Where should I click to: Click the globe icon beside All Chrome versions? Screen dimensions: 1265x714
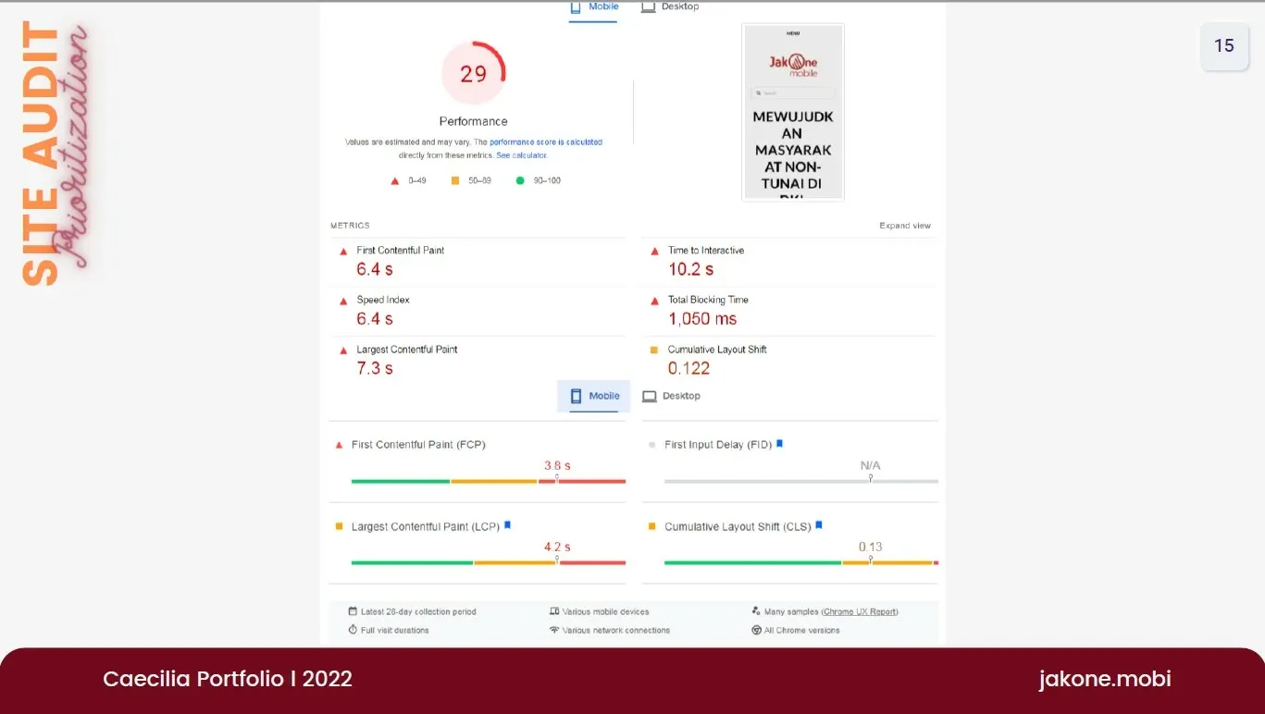(x=756, y=629)
